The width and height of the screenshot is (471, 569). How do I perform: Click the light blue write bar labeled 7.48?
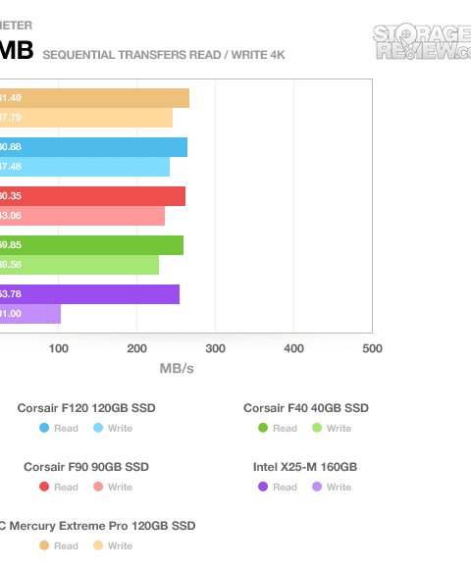85,167
